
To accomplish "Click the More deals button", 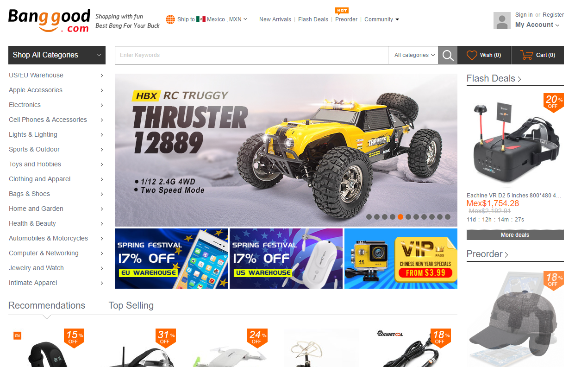I will [x=515, y=235].
